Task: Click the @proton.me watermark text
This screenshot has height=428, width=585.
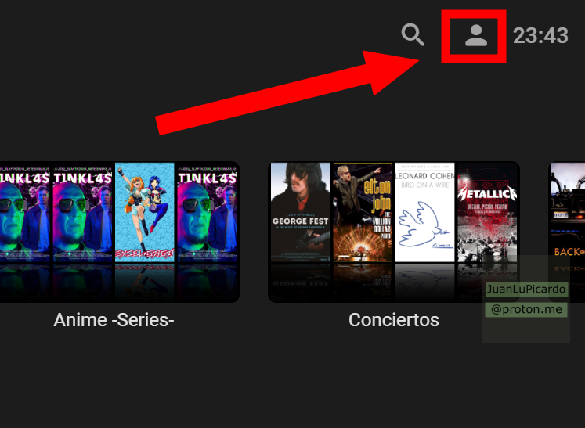Action: [x=526, y=309]
